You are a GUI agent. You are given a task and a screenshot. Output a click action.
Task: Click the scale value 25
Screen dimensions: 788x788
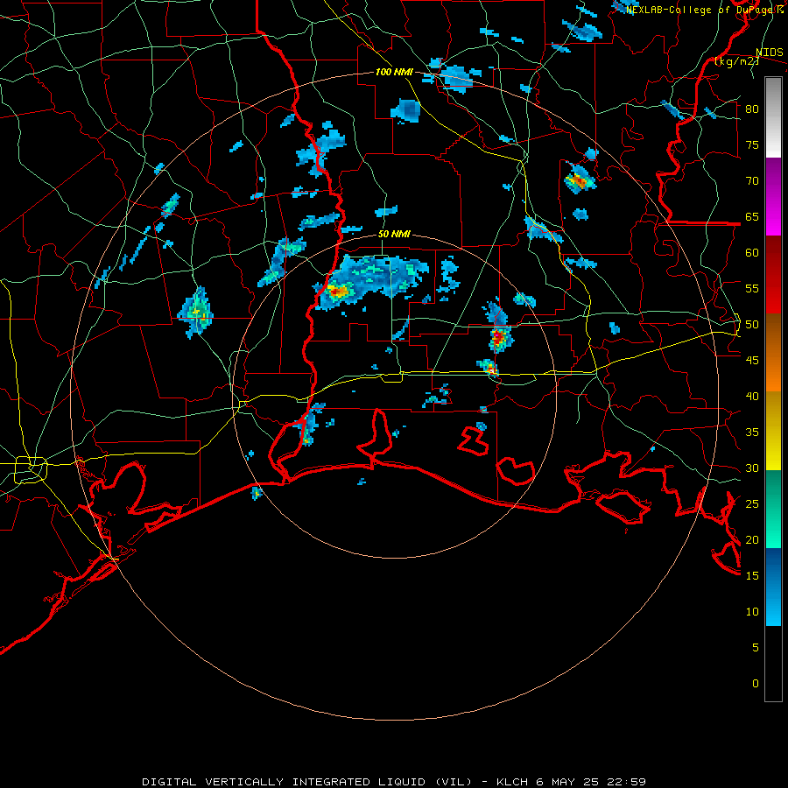[x=752, y=504]
